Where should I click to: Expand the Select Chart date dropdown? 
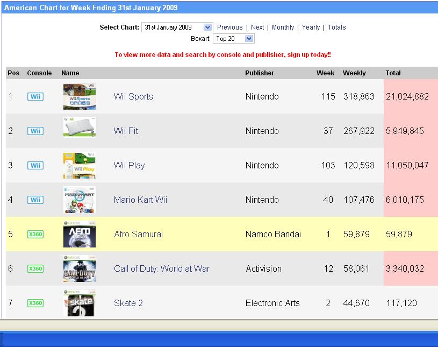pyautogui.click(x=177, y=27)
